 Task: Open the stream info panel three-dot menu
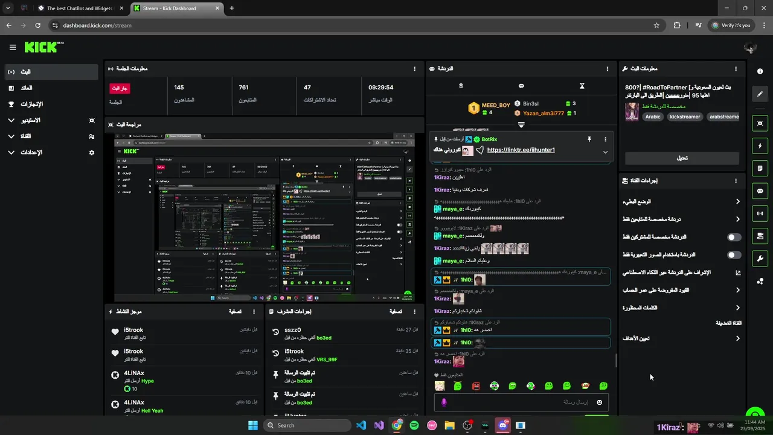736,69
